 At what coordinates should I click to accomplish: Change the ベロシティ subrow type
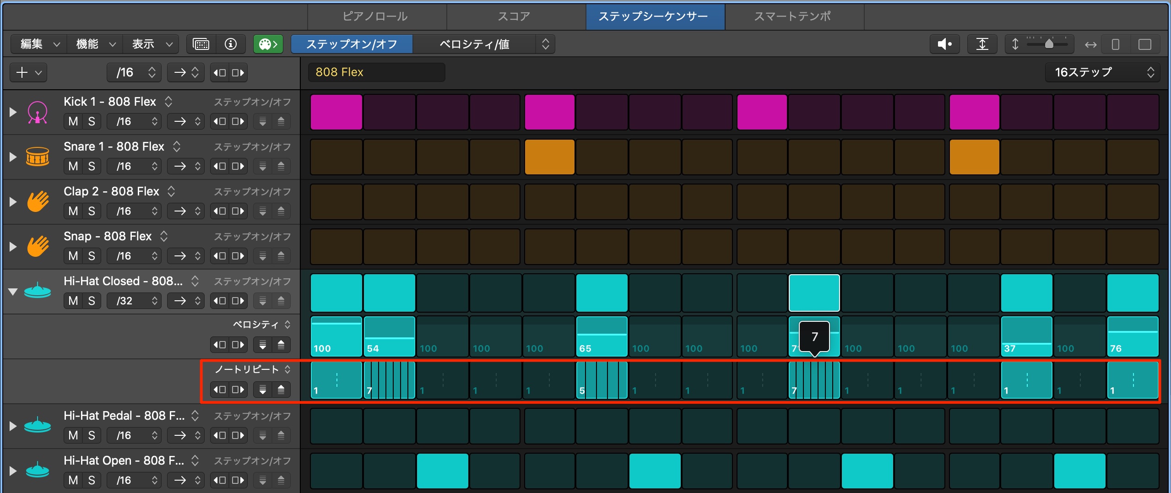262,325
